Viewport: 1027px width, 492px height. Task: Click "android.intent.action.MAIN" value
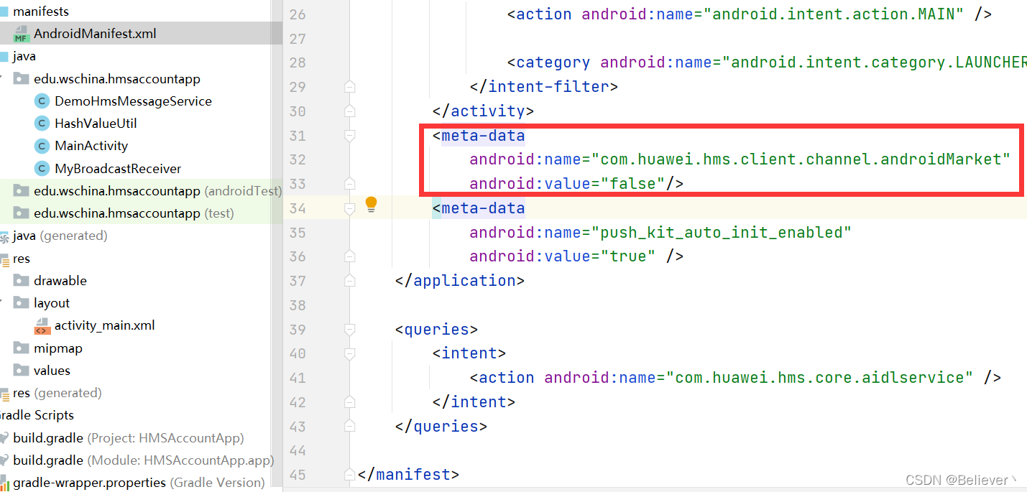pyautogui.click(x=834, y=14)
